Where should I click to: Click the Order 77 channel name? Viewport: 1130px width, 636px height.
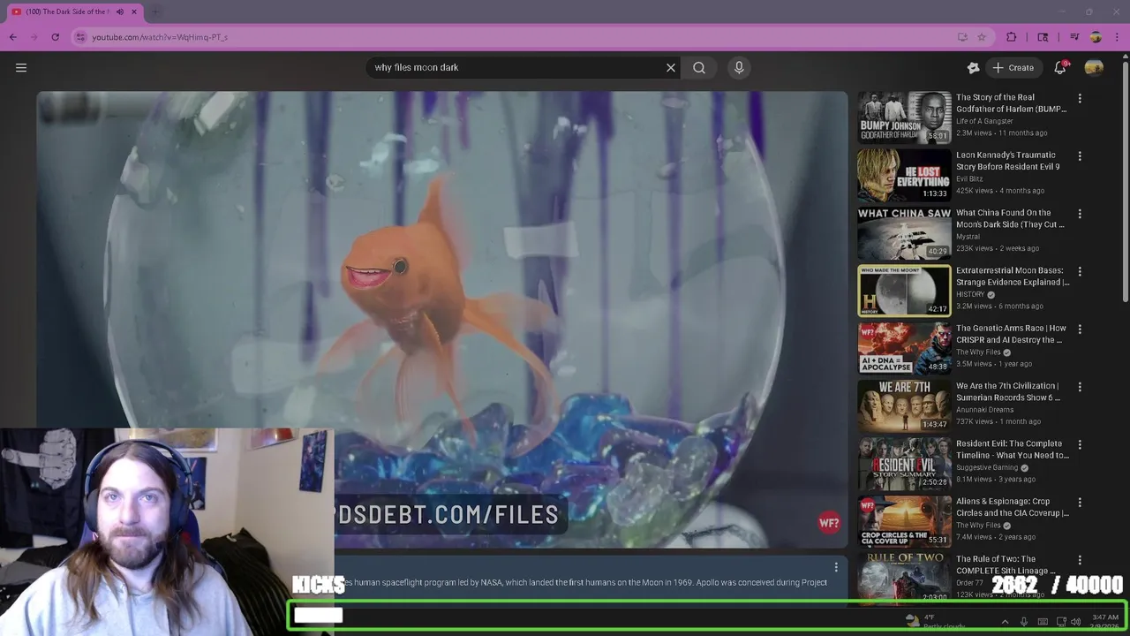point(969,583)
